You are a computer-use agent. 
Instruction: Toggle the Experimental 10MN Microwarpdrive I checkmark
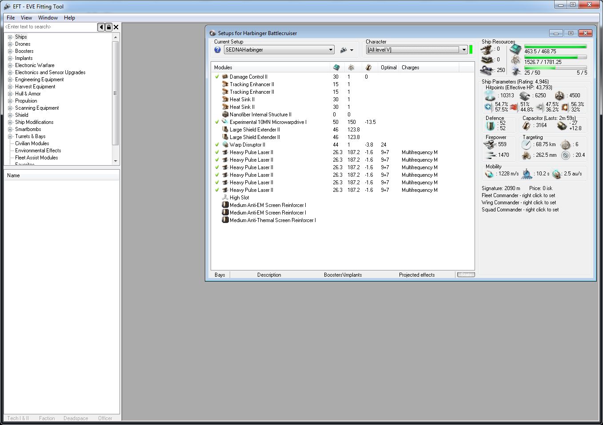[x=217, y=122]
